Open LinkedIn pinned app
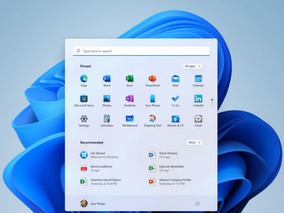The width and height of the screenshot is (284, 213). [198, 100]
